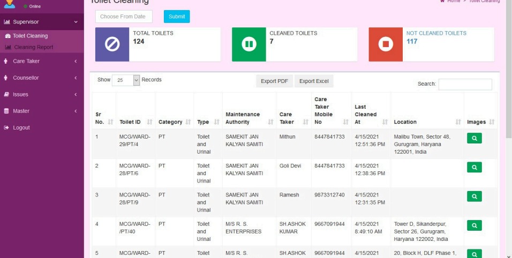Click the Master database icon
This screenshot has height=258, width=512.
pos(6,111)
